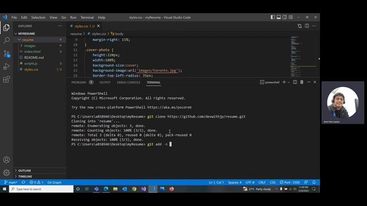This screenshot has height=206, width=367.
Task: Open the Help menu
Action: coord(101,18)
